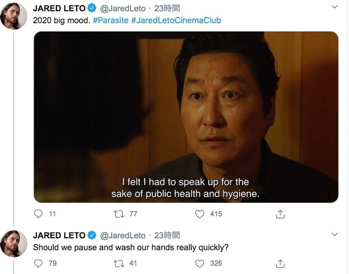Retweet the tweet with 41 retweets
Screen dimensions: 349x274
pyautogui.click(x=119, y=264)
